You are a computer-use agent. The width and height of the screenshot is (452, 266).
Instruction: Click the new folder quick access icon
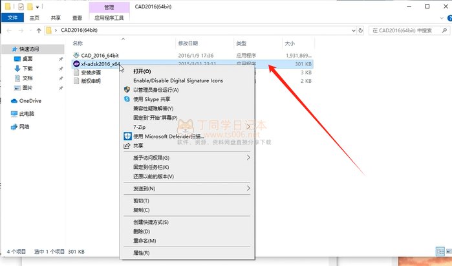tap(30, 6)
